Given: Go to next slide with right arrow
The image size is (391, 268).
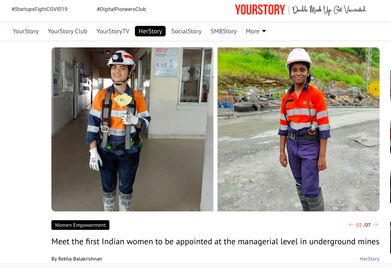Looking at the screenshot, I should coord(375,225).
